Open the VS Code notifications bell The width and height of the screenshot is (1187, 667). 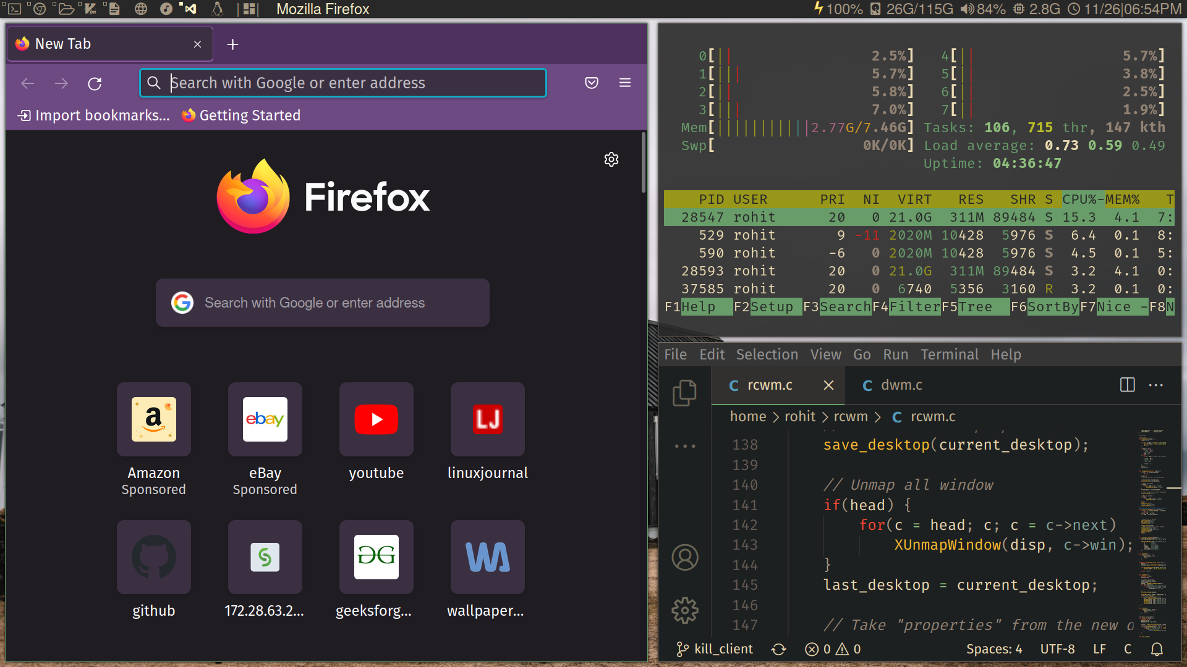(x=1157, y=649)
